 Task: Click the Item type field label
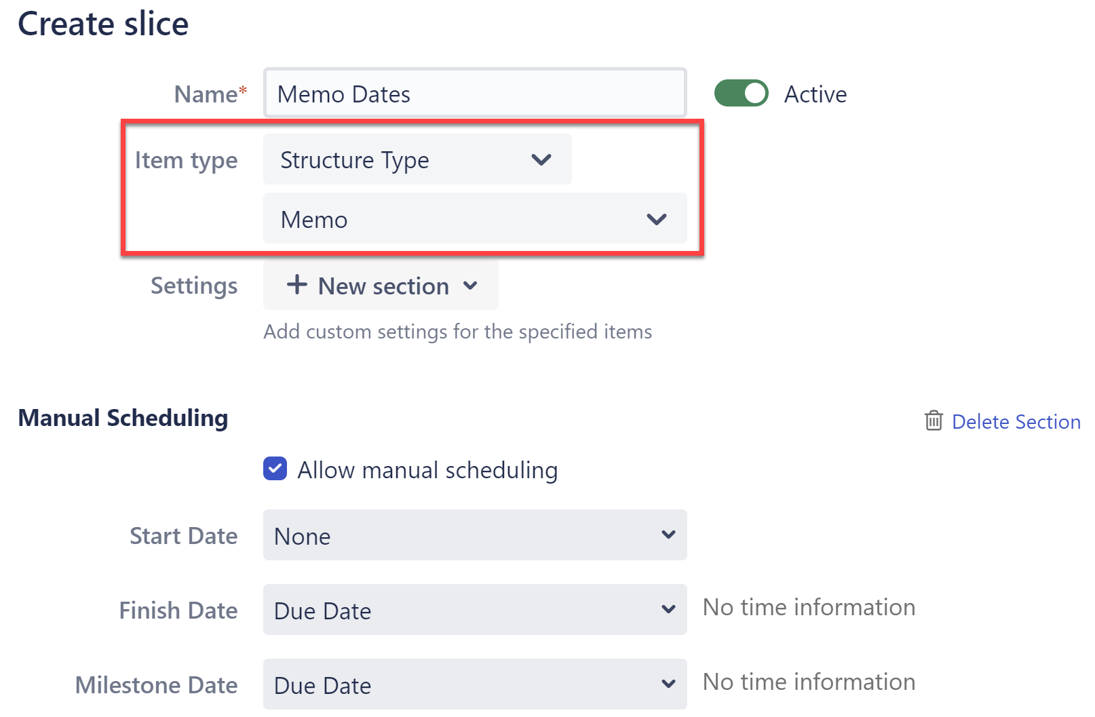[x=187, y=160]
